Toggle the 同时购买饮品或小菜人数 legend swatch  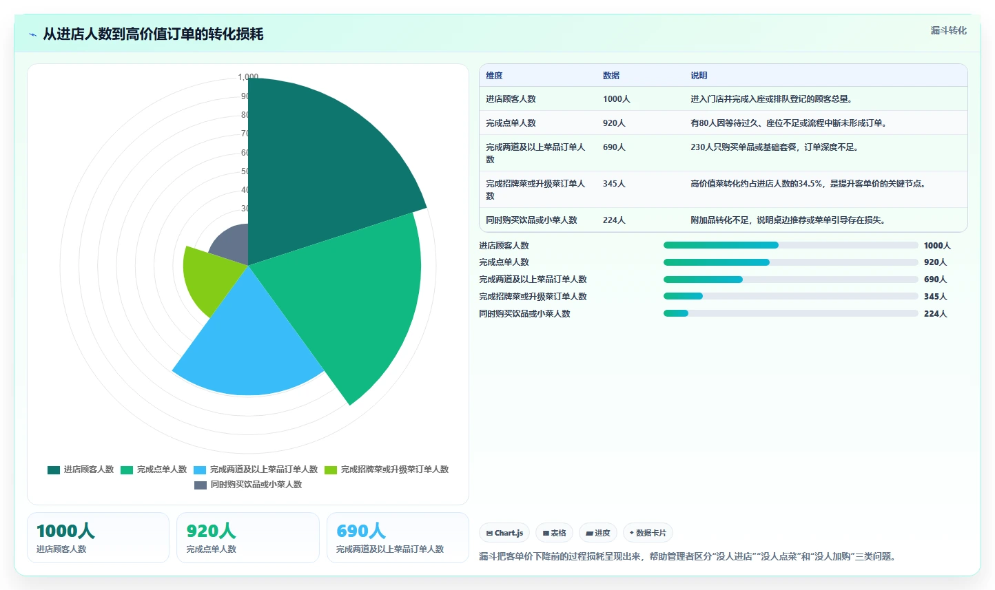point(201,485)
